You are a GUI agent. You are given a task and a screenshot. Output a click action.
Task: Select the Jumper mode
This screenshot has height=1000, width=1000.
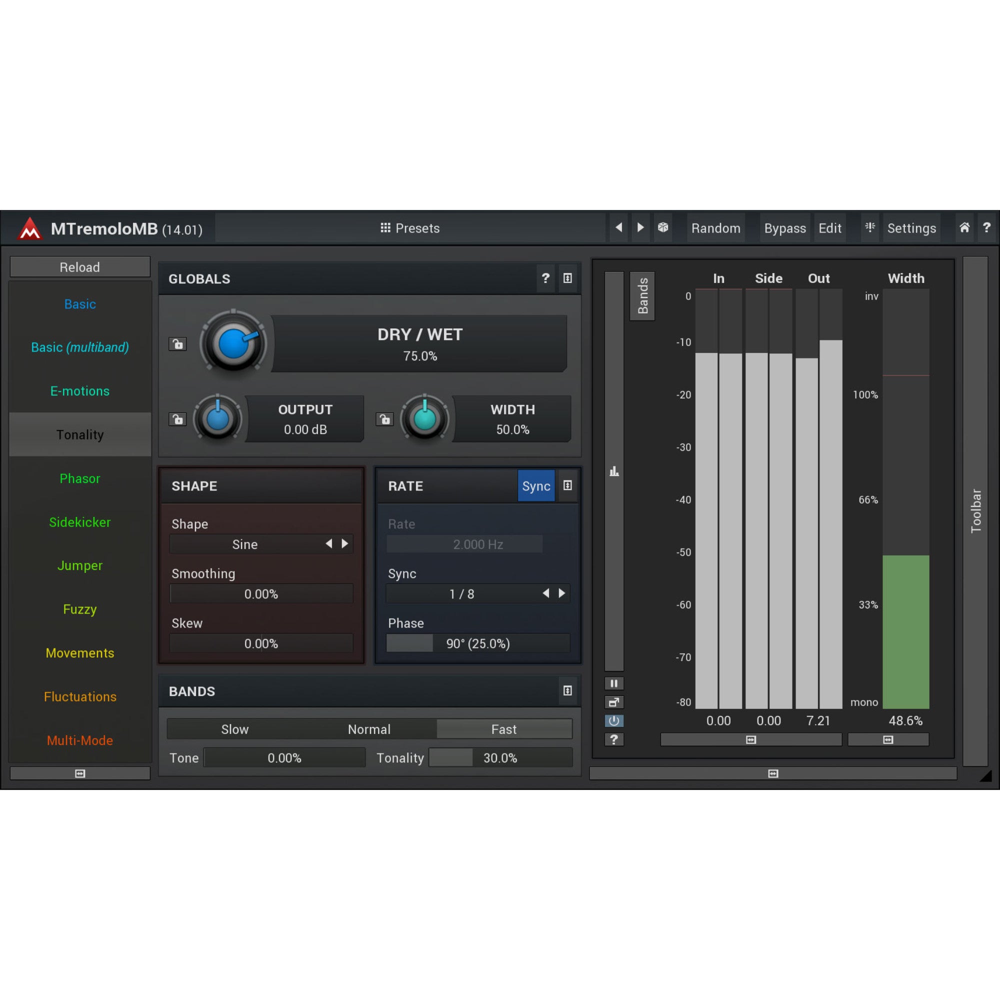coord(80,565)
